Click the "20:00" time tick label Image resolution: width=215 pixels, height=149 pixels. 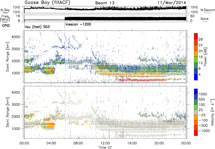point(159,143)
